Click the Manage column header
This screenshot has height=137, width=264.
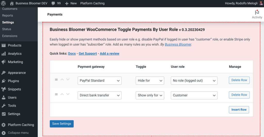235,67
